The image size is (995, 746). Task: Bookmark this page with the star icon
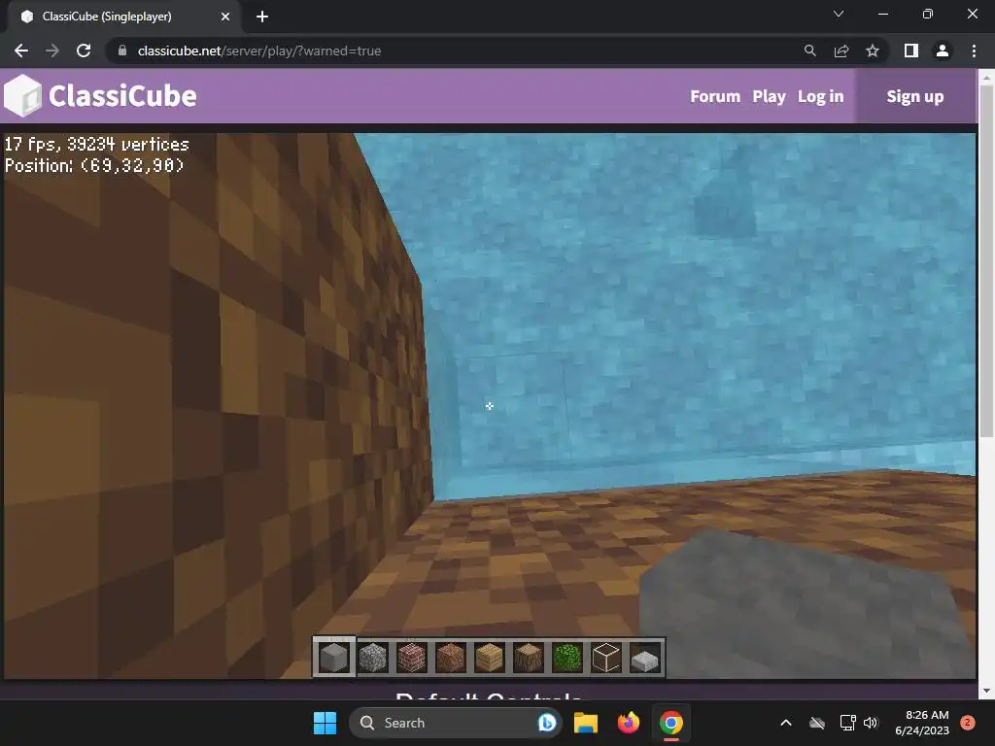873,51
